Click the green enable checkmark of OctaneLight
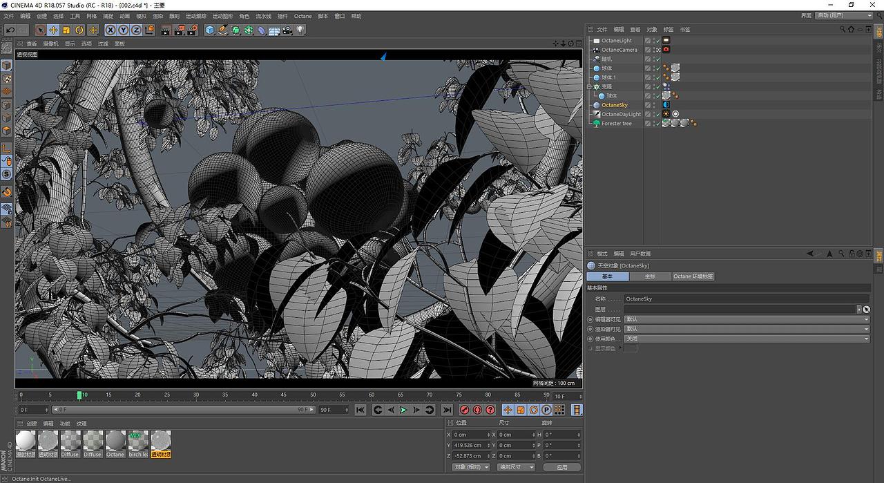The height and width of the screenshot is (483, 884). tap(657, 41)
